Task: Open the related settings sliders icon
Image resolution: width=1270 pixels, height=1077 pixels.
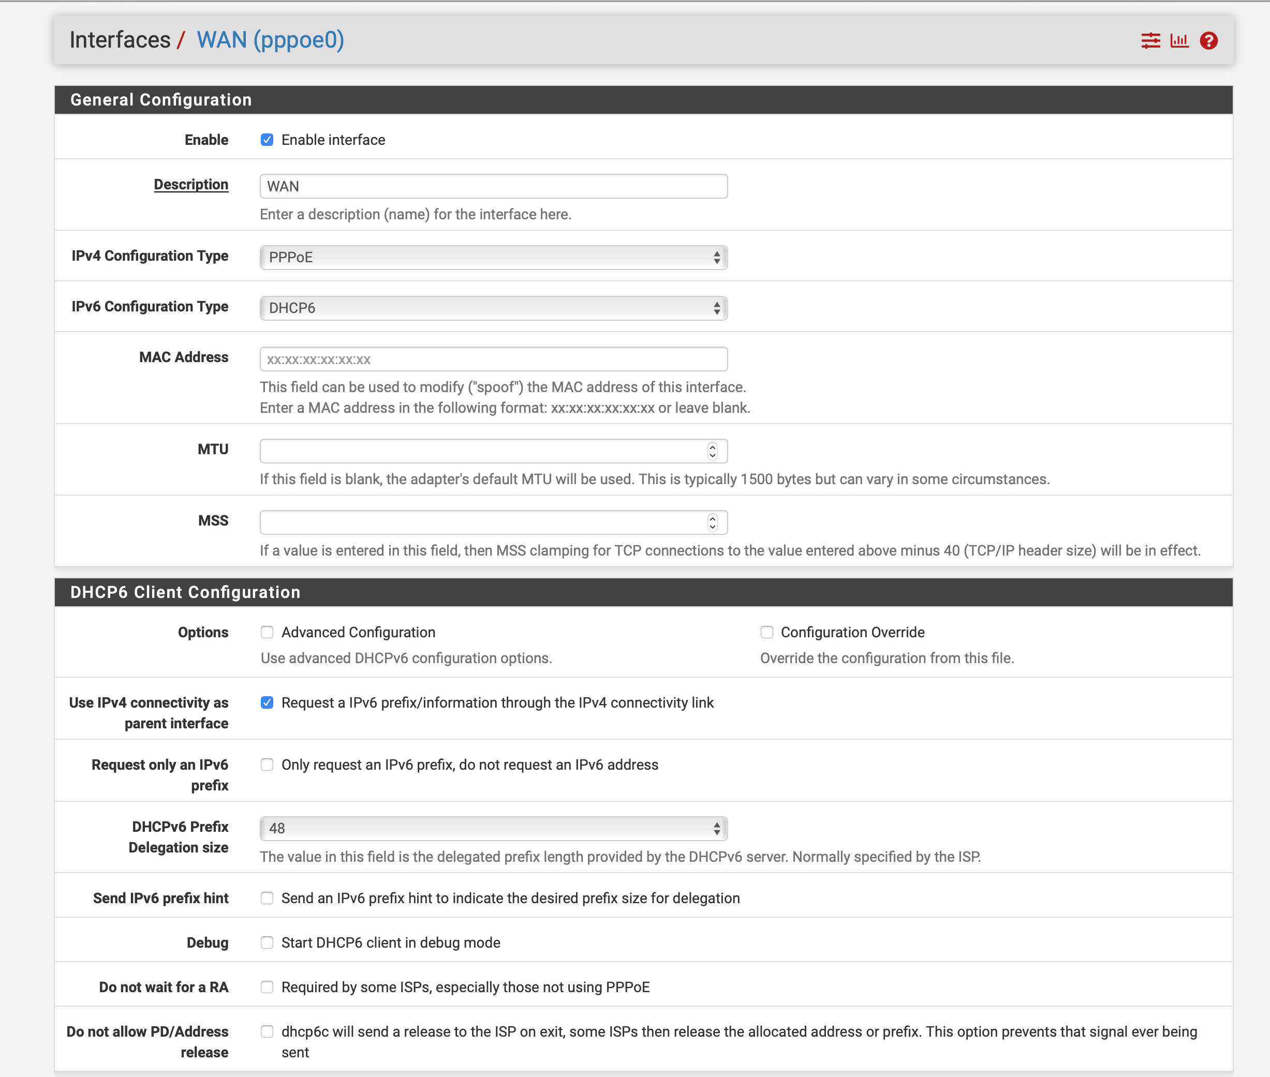Action: (x=1150, y=41)
